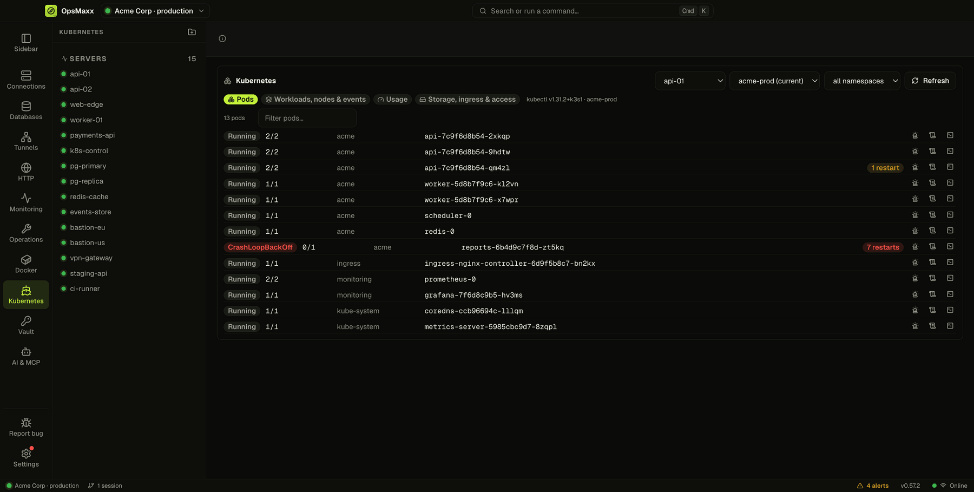Viewport: 974px width, 492px height.
Task: Select the Pods tab
Action: [241, 100]
